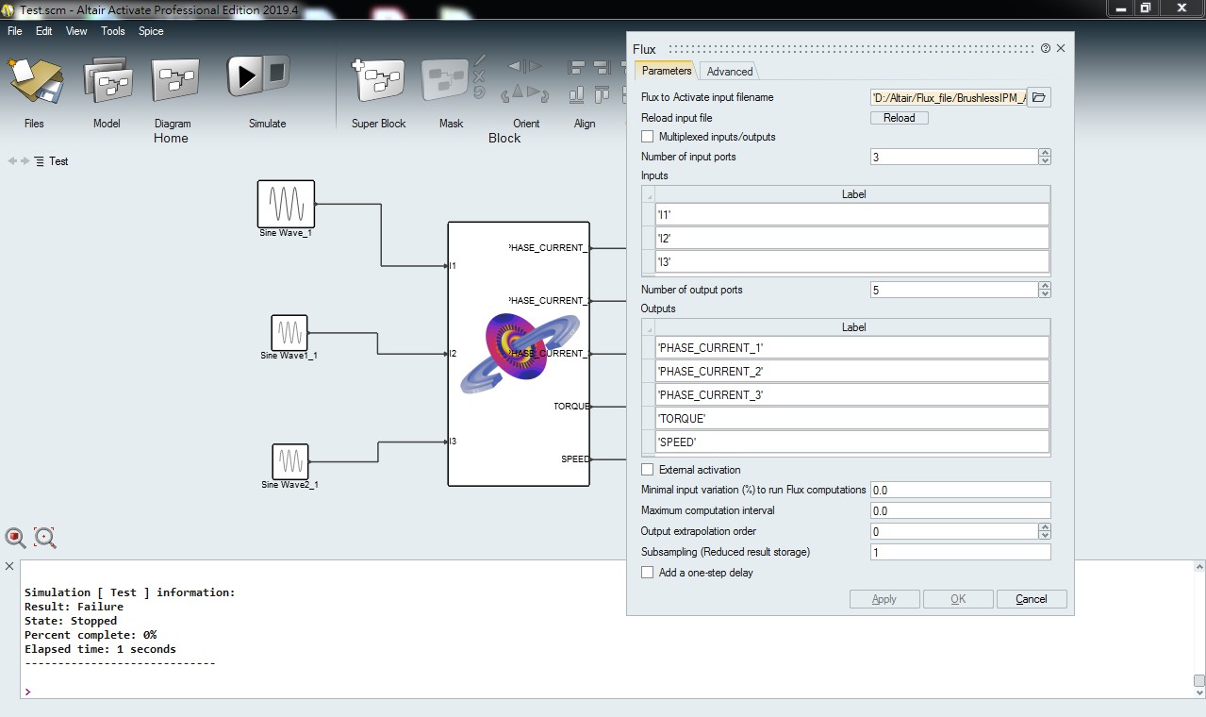Navigate back with the breadcrumb left arrow

click(x=12, y=161)
